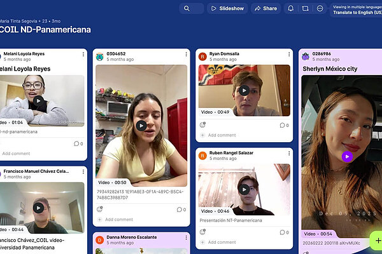
Task: Click the Sherlyn México city title
Action: coord(330,69)
